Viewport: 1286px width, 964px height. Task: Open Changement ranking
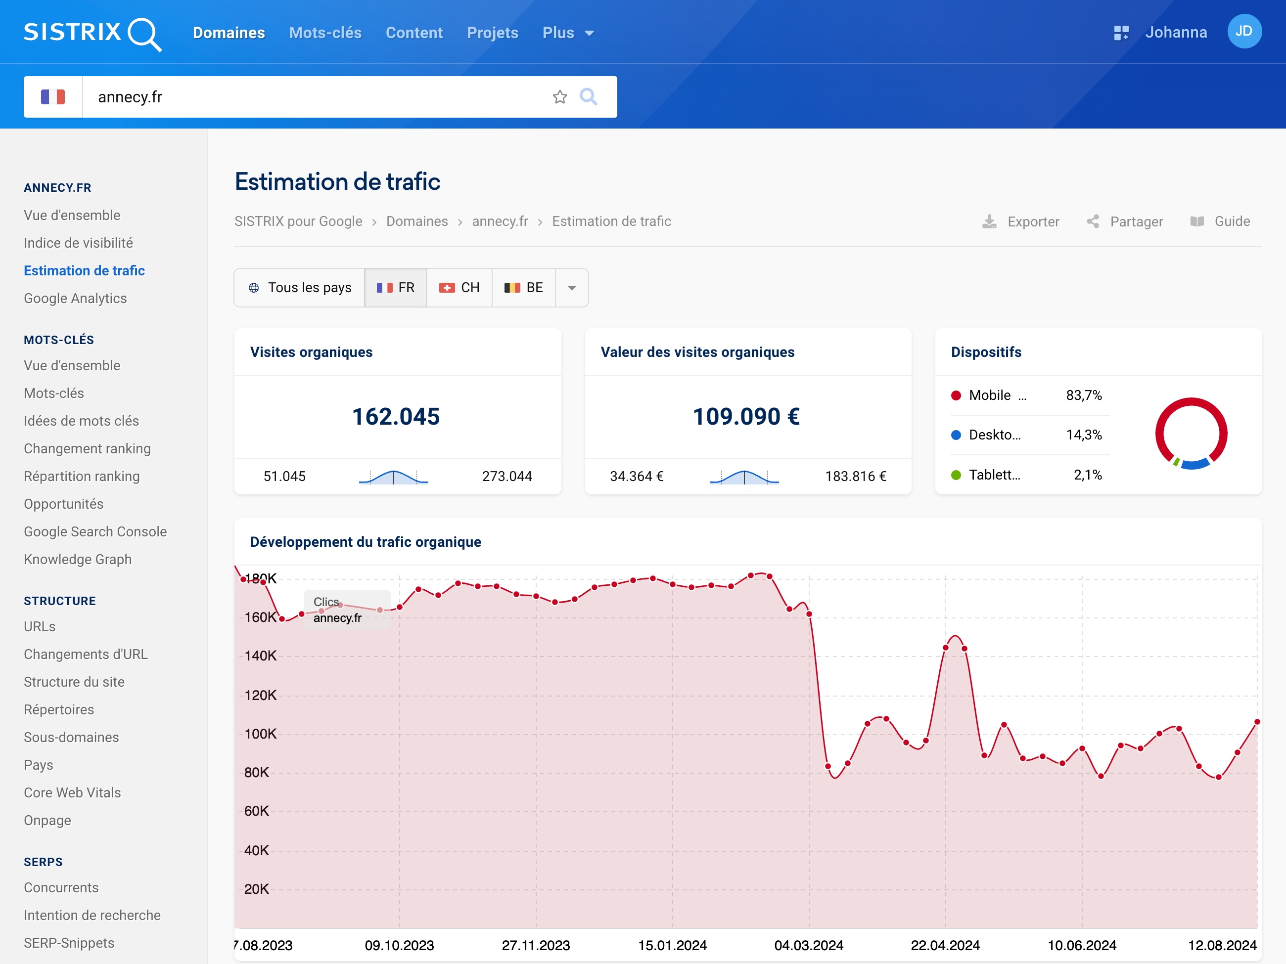tap(87, 448)
